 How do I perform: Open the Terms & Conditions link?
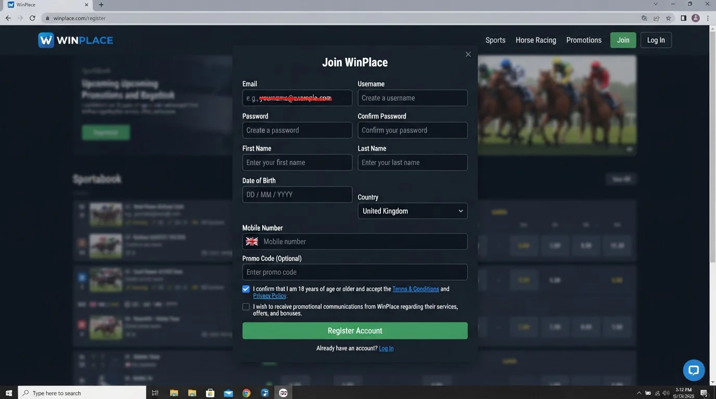tap(416, 289)
